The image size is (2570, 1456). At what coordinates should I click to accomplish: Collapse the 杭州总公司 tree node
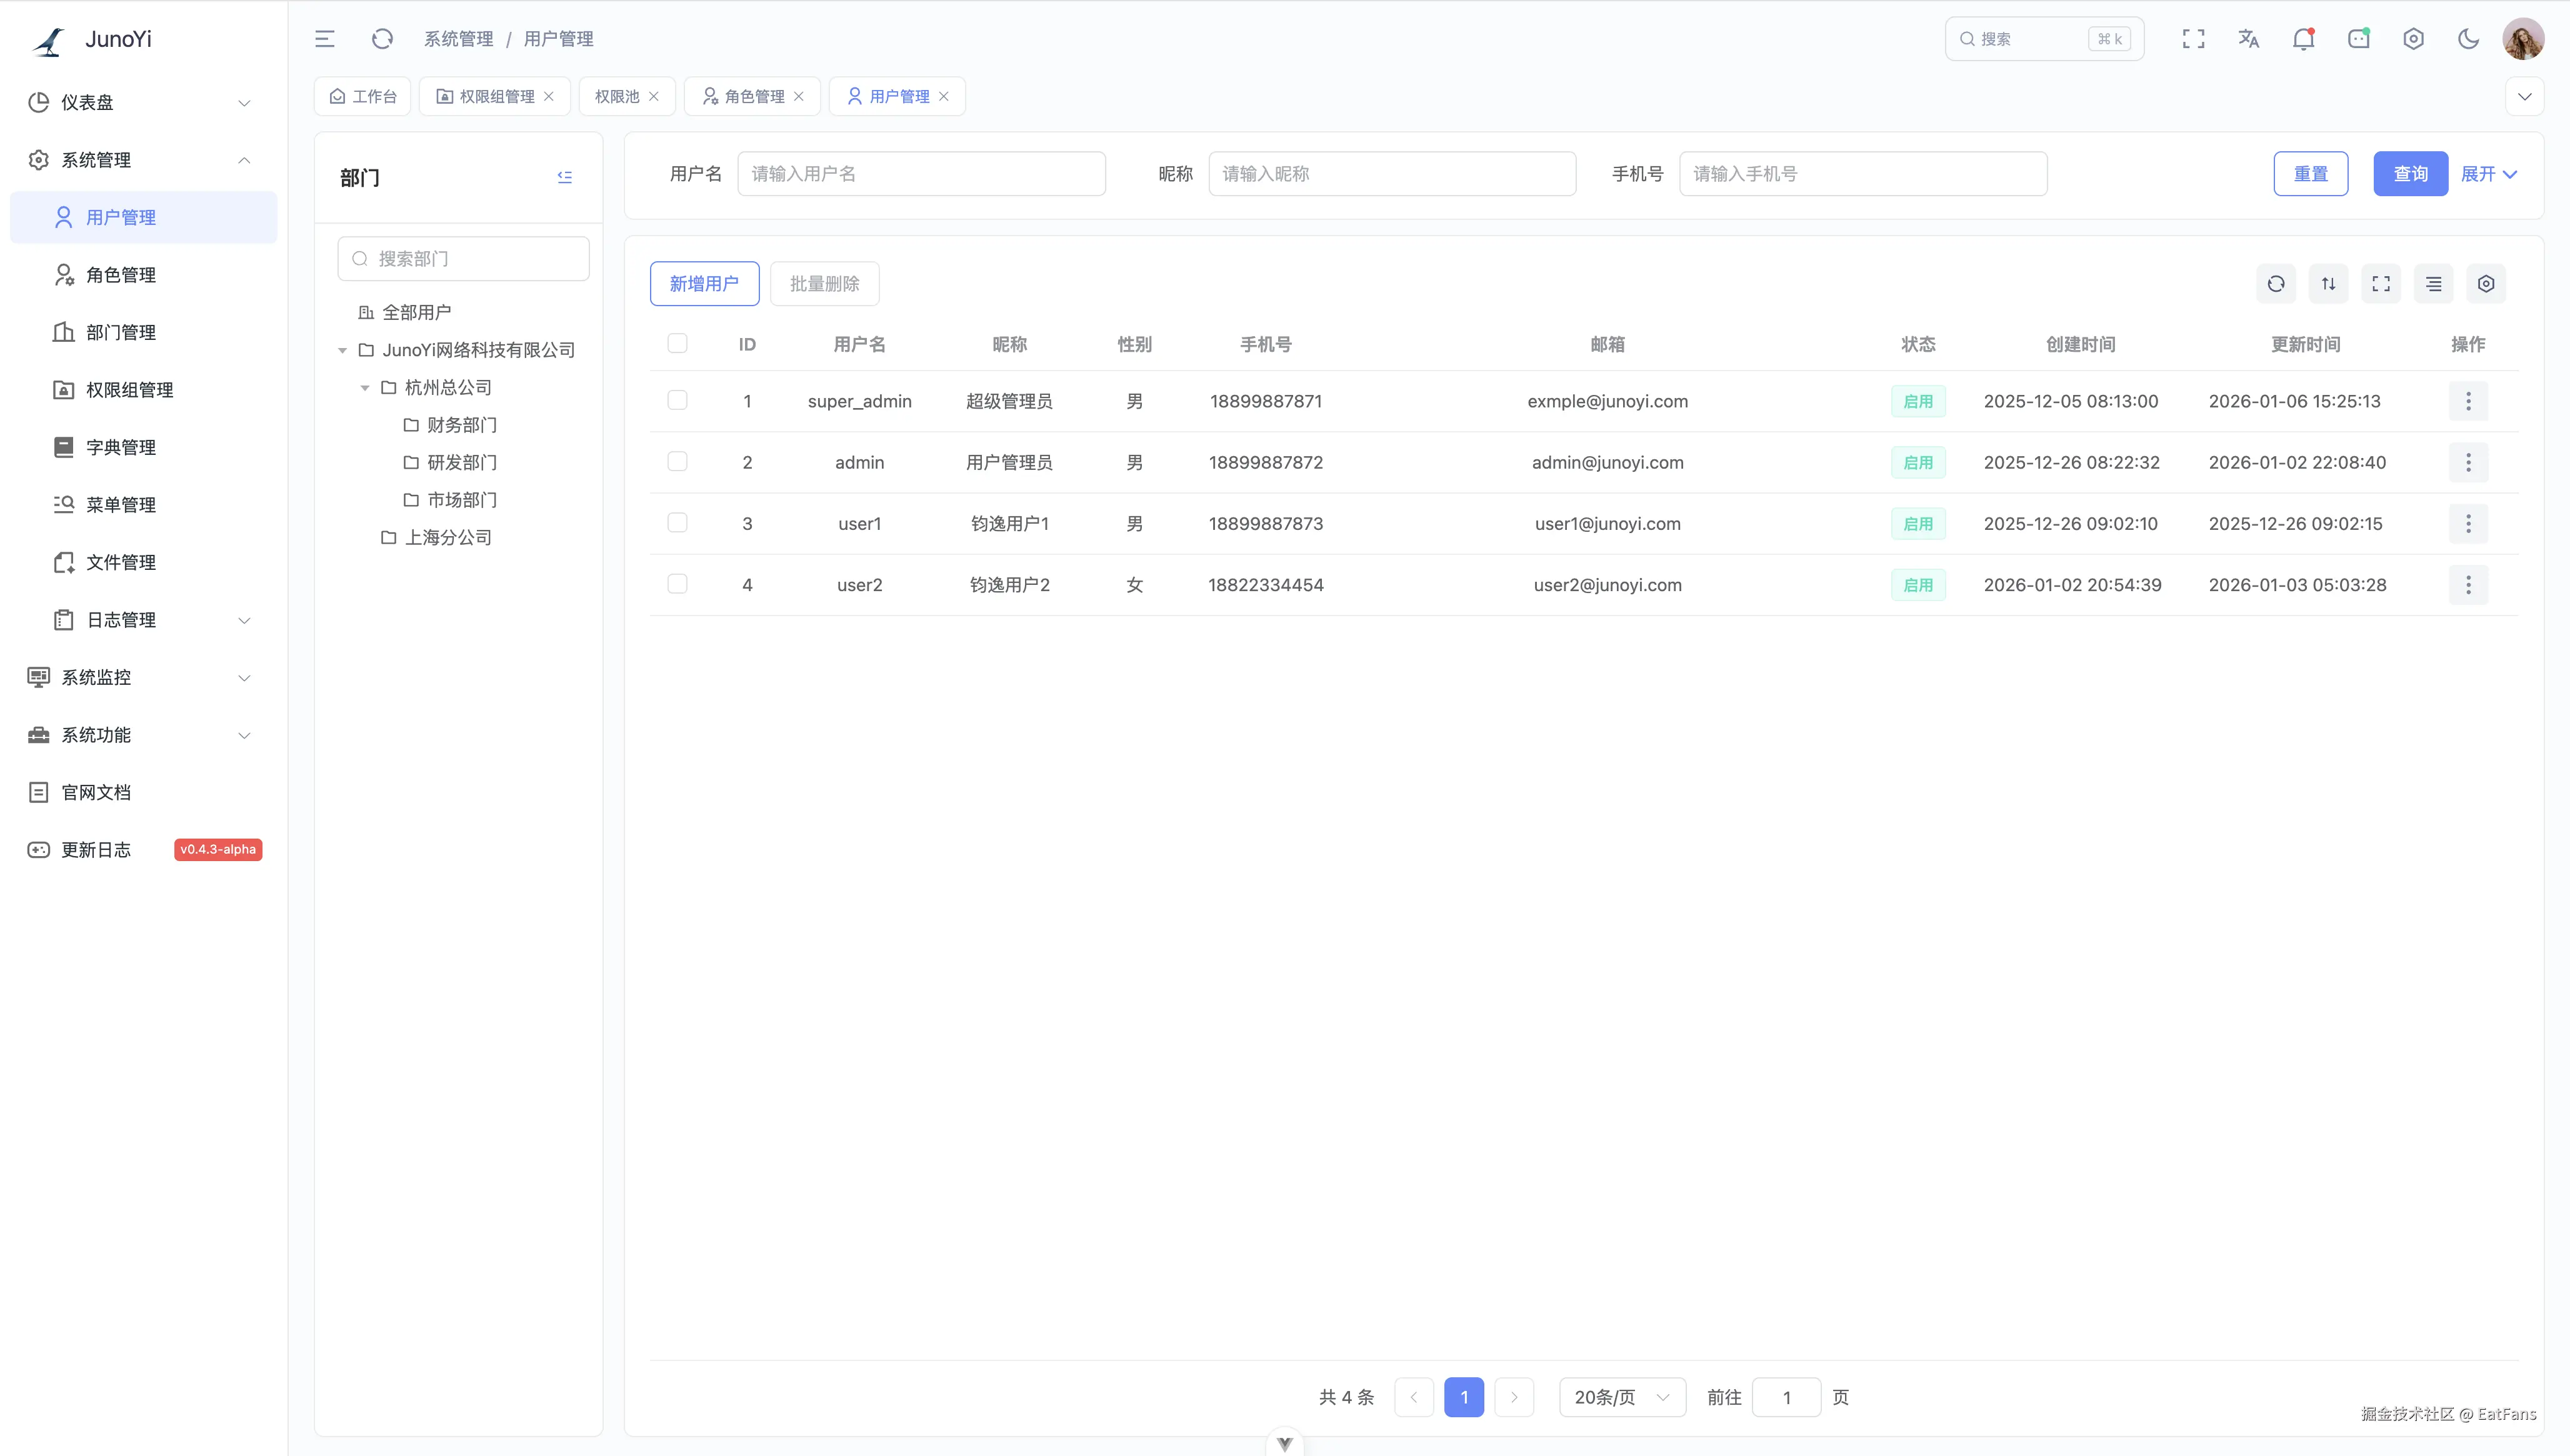[x=365, y=388]
